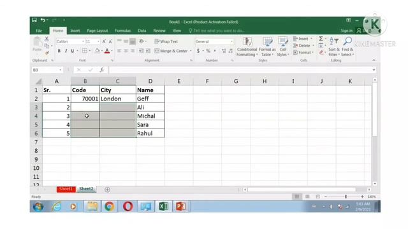Toggle Italic formatting

66,51
